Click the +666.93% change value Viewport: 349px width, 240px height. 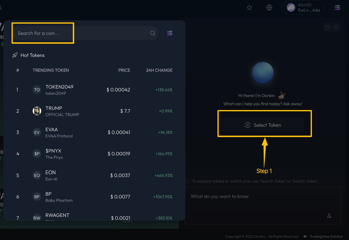point(163,175)
